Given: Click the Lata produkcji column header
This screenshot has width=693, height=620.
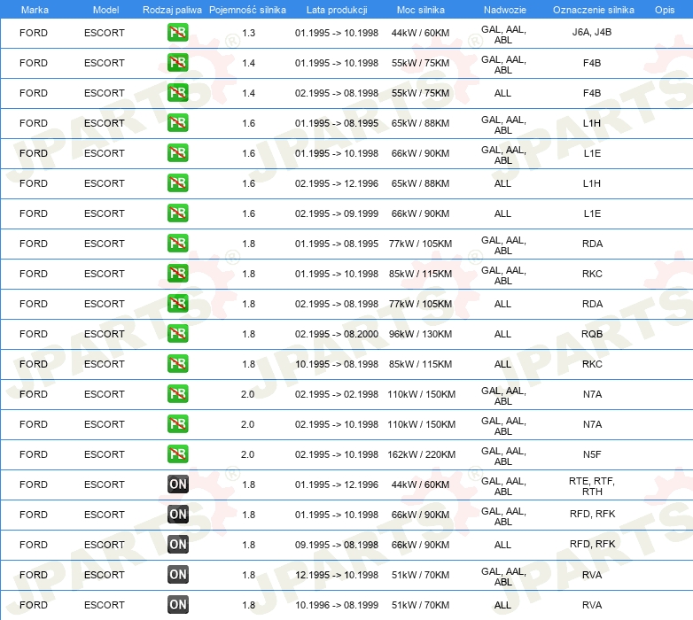Looking at the screenshot, I should click(337, 10).
